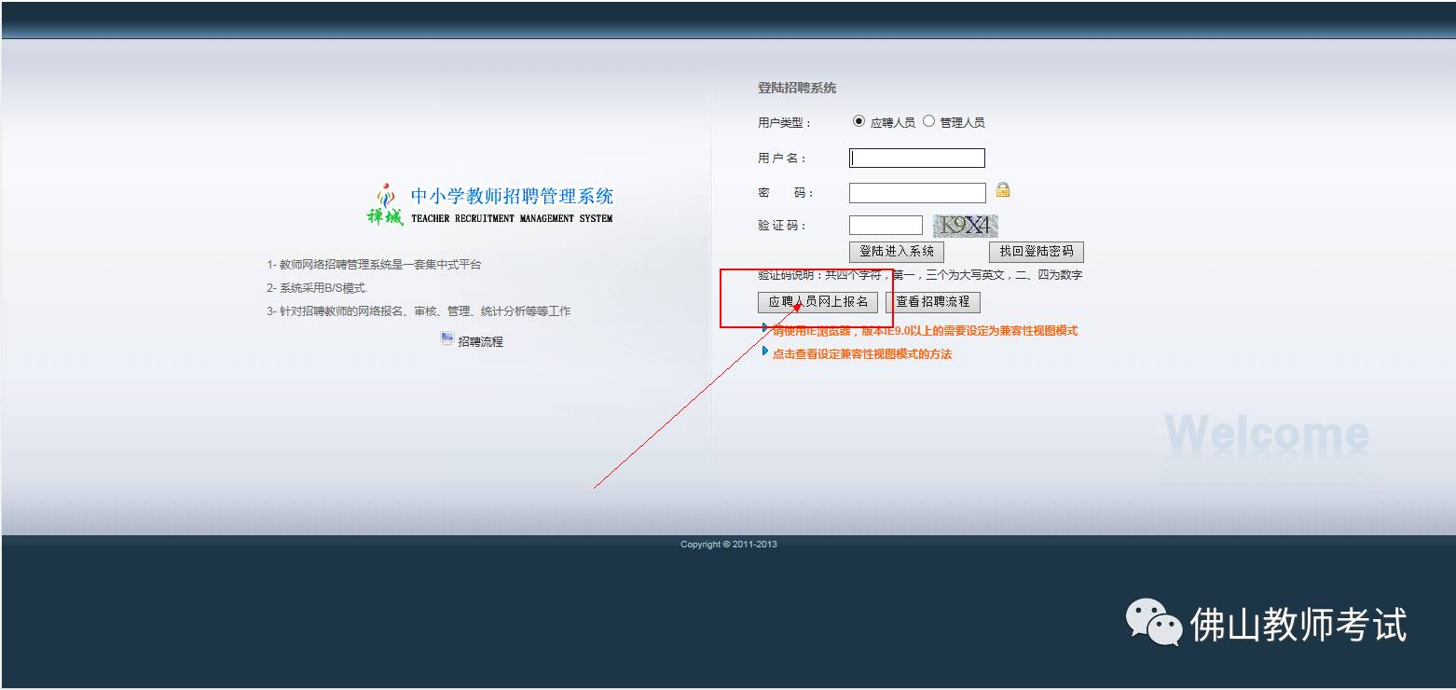Click the 找回登陆密码 button
Viewport: 1456px width, 690px height.
coord(1037,252)
